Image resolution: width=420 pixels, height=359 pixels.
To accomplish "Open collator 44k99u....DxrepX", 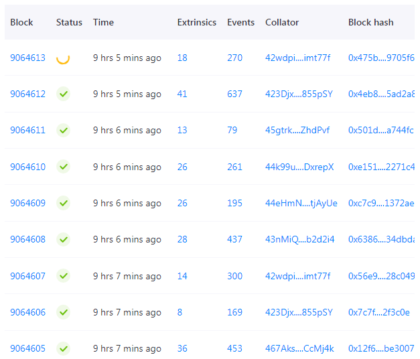I will coord(299,167).
